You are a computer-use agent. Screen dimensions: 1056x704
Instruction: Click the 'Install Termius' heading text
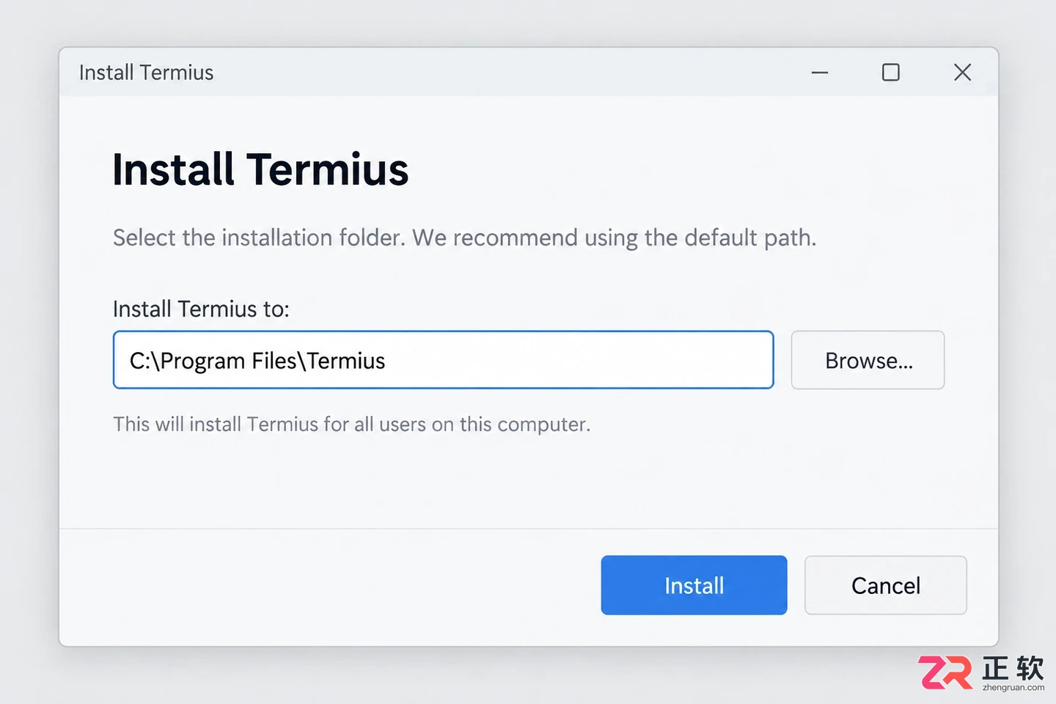click(x=260, y=170)
